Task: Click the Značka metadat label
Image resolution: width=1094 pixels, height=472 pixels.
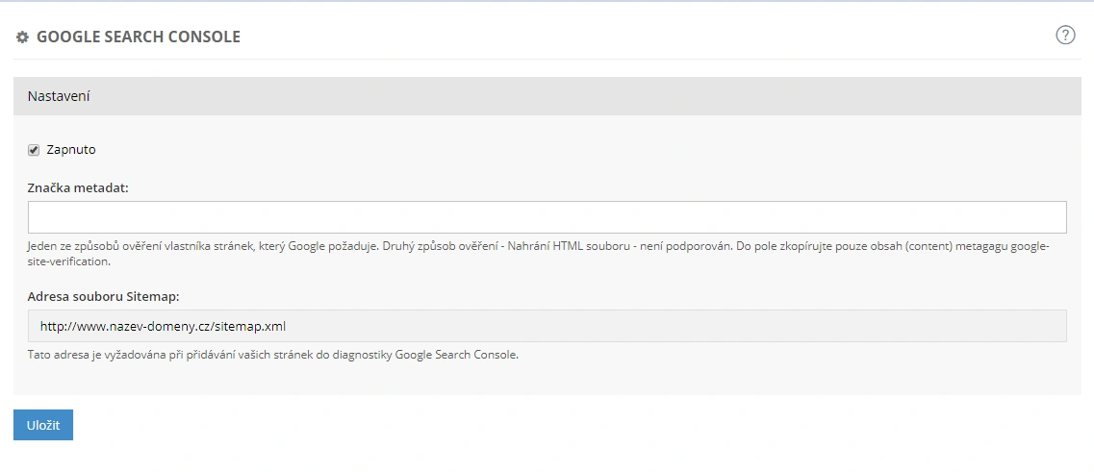Action: tap(78, 187)
